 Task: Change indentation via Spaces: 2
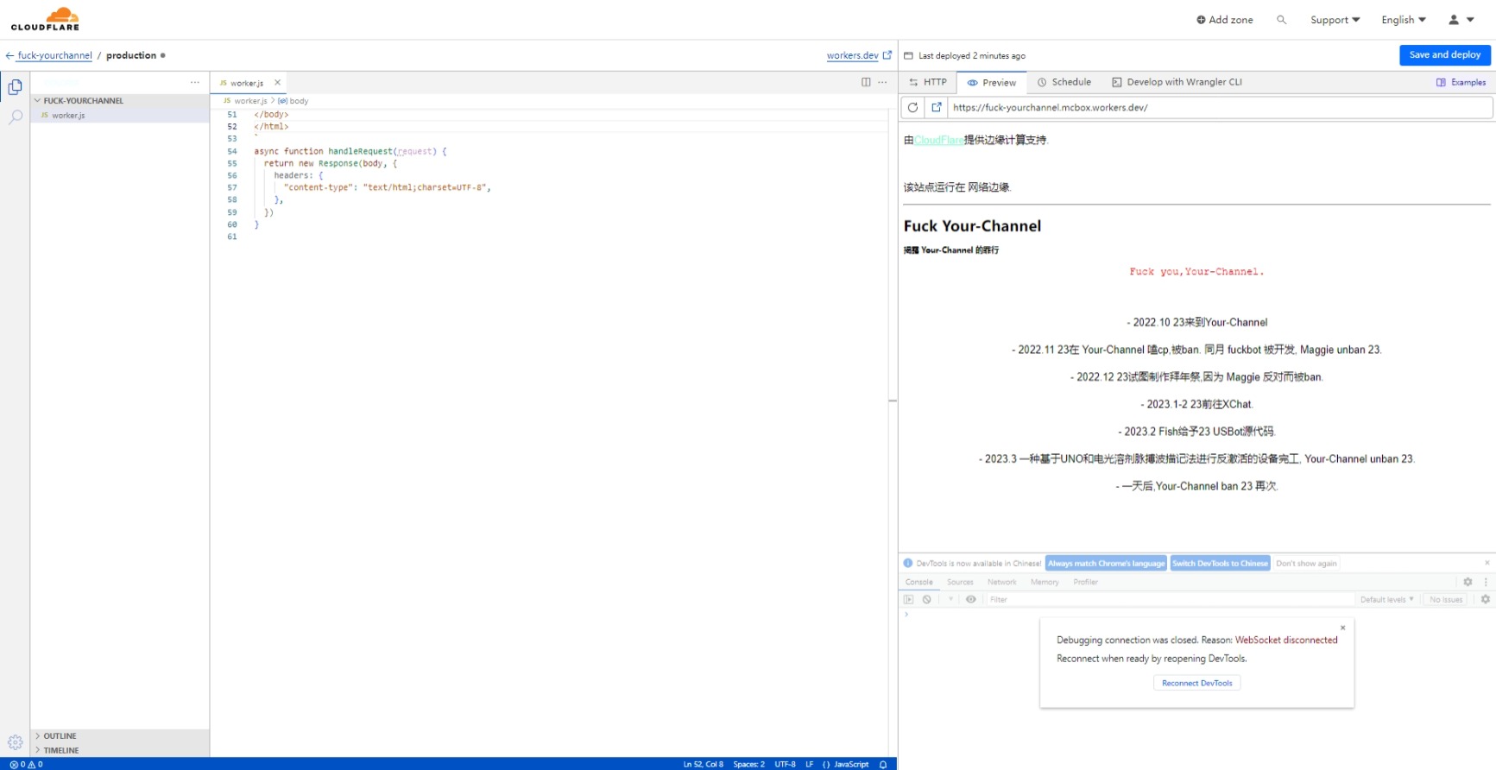point(748,764)
